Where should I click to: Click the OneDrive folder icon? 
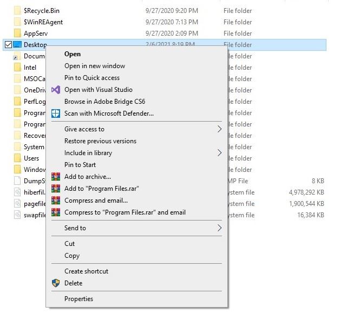pos(17,90)
